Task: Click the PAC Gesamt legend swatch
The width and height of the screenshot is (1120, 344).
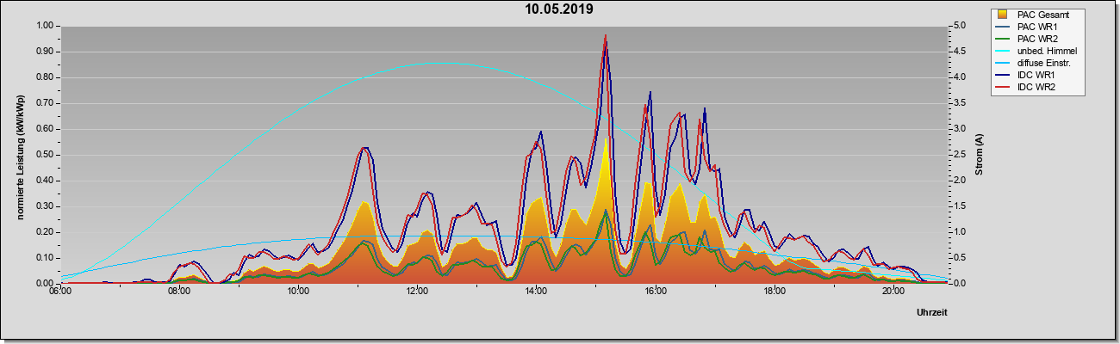Action: pos(1003,15)
